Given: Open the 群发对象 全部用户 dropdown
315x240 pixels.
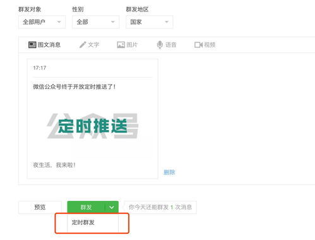Looking at the screenshot, I should 42,22.
